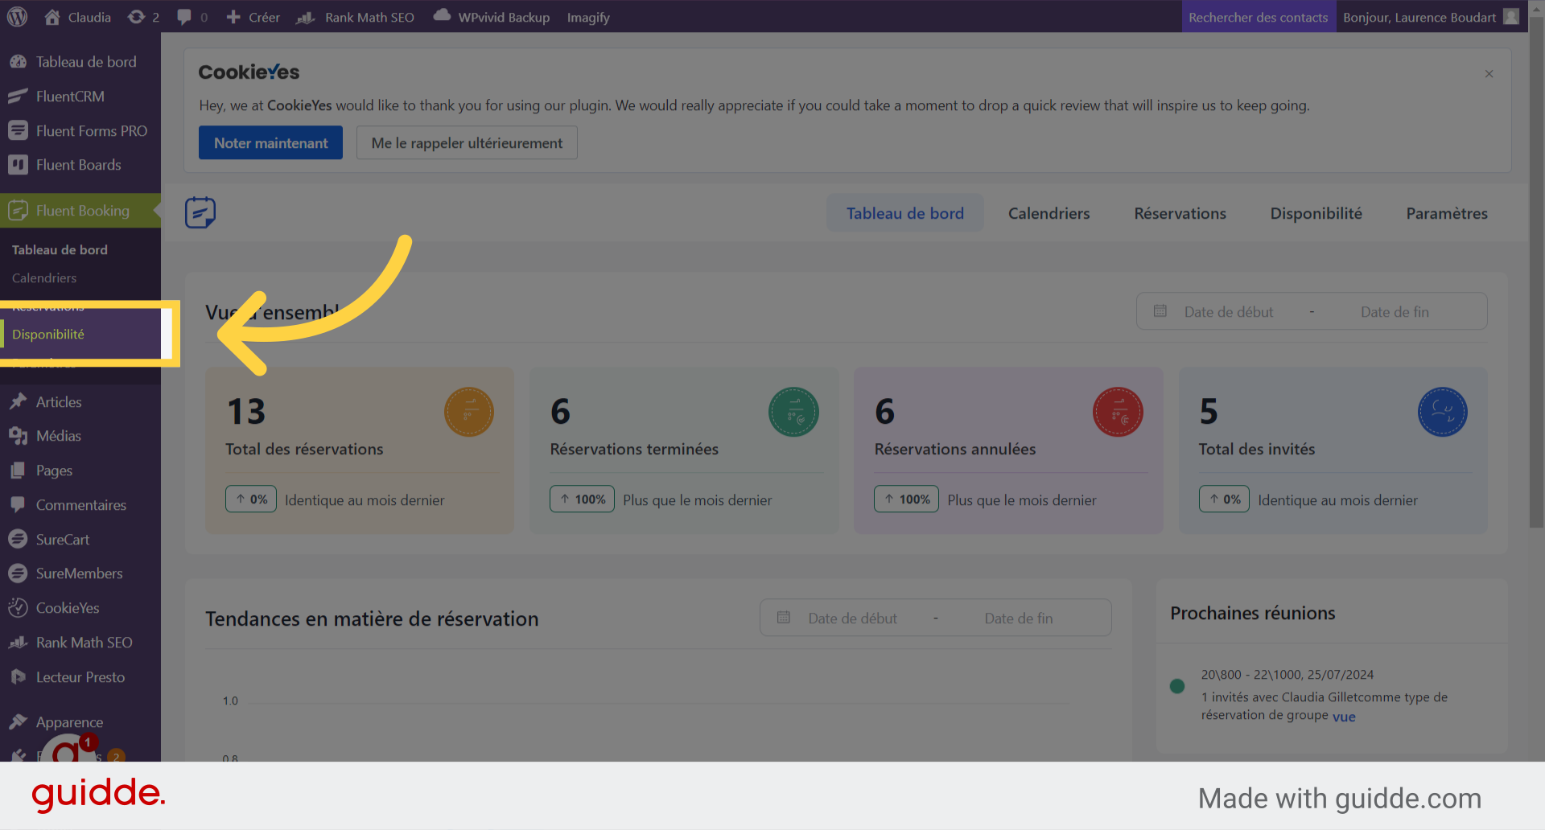Set trends Date de début field
The image size is (1545, 830).
point(852,618)
